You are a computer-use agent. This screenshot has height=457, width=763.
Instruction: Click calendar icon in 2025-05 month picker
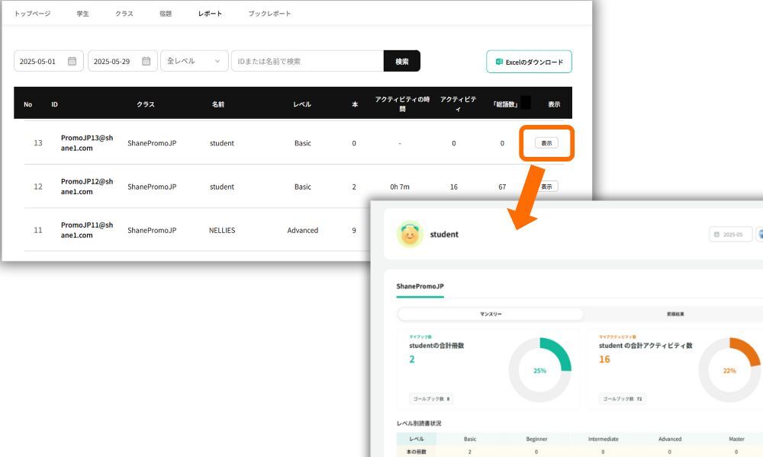(716, 235)
